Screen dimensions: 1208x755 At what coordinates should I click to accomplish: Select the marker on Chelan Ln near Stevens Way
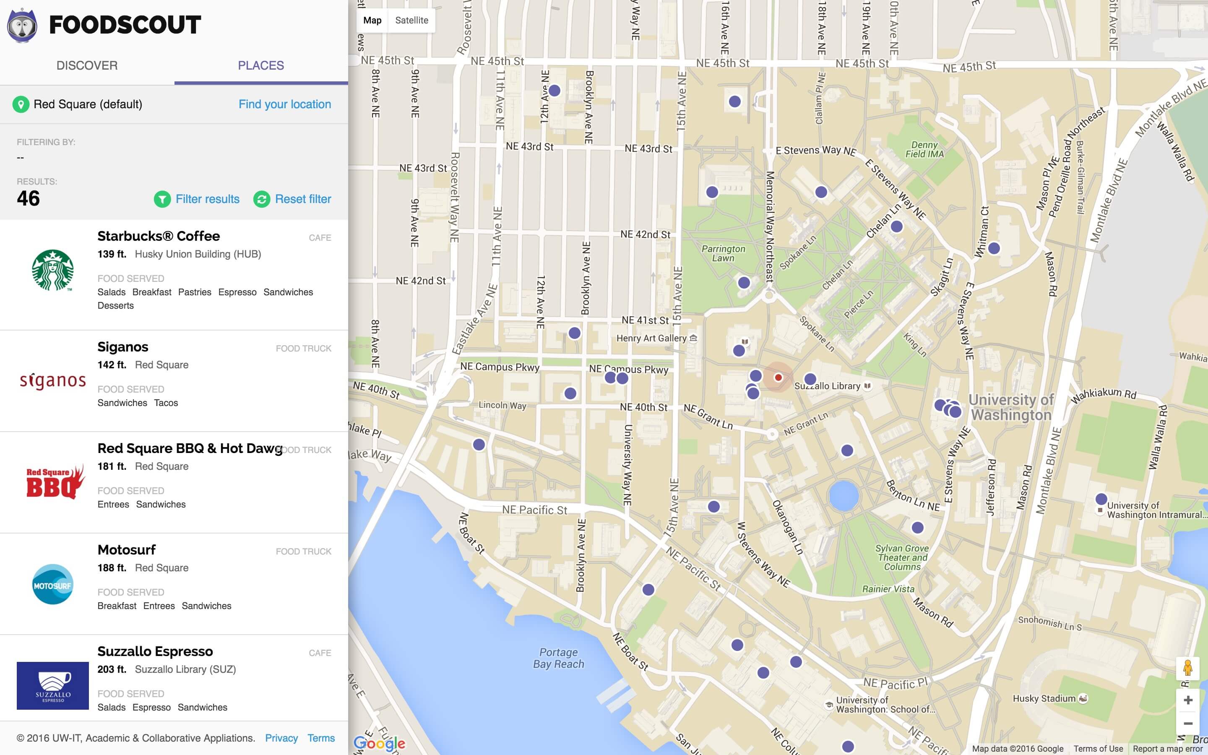tap(896, 226)
